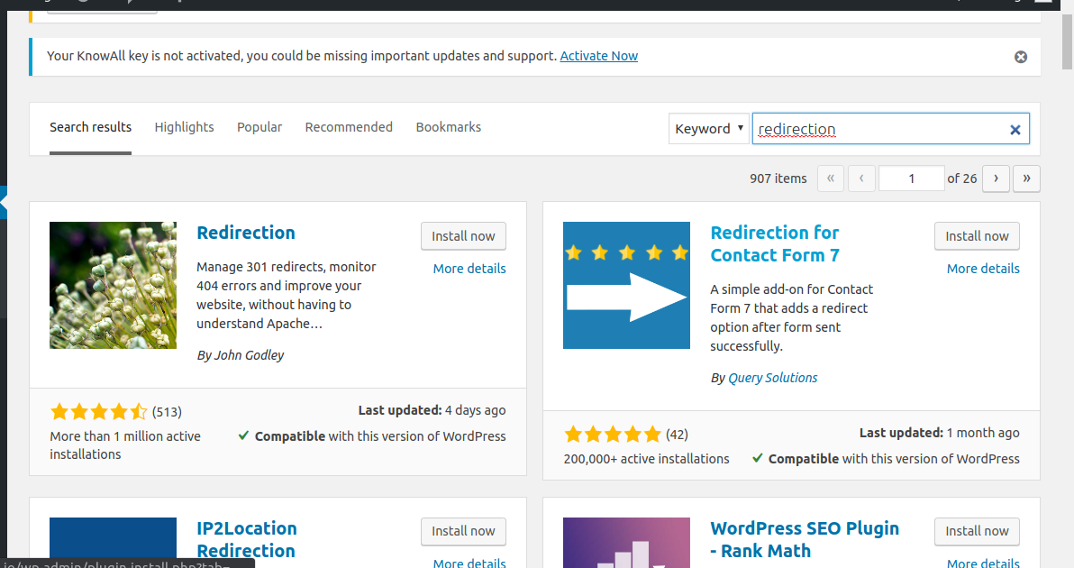
Task: Visit the Query Solutions author link
Action: point(773,378)
